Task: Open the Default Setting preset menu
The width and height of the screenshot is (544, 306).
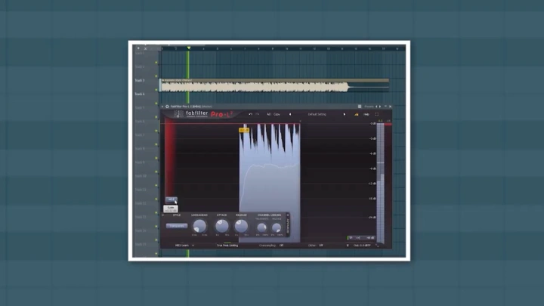Action: pyautogui.click(x=317, y=114)
